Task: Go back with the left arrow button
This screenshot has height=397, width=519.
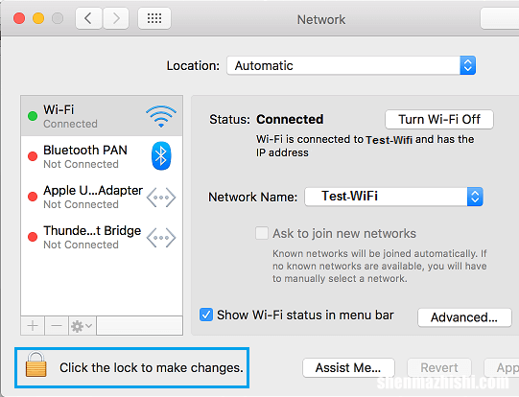Action: click(x=88, y=18)
